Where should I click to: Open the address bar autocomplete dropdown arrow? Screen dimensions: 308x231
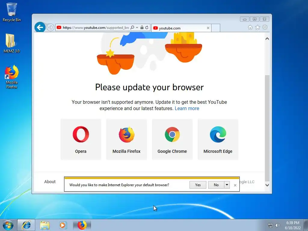(x=137, y=27)
